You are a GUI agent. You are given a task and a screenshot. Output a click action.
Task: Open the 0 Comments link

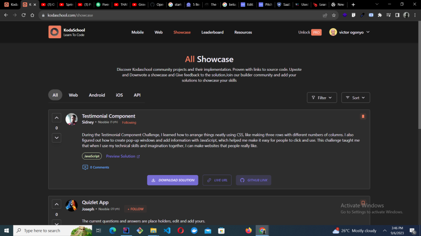point(96,167)
